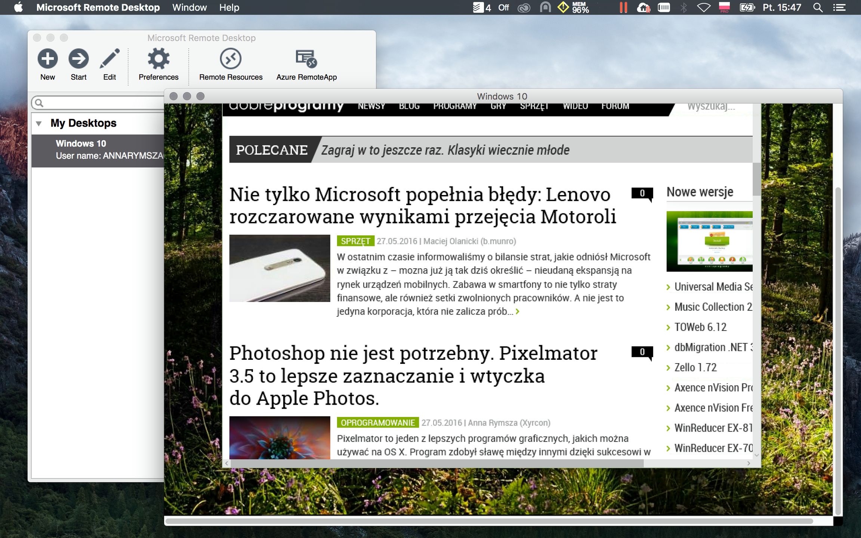Click comment count bubble for Lenovo article
Screen dimensions: 861x538
(642, 194)
